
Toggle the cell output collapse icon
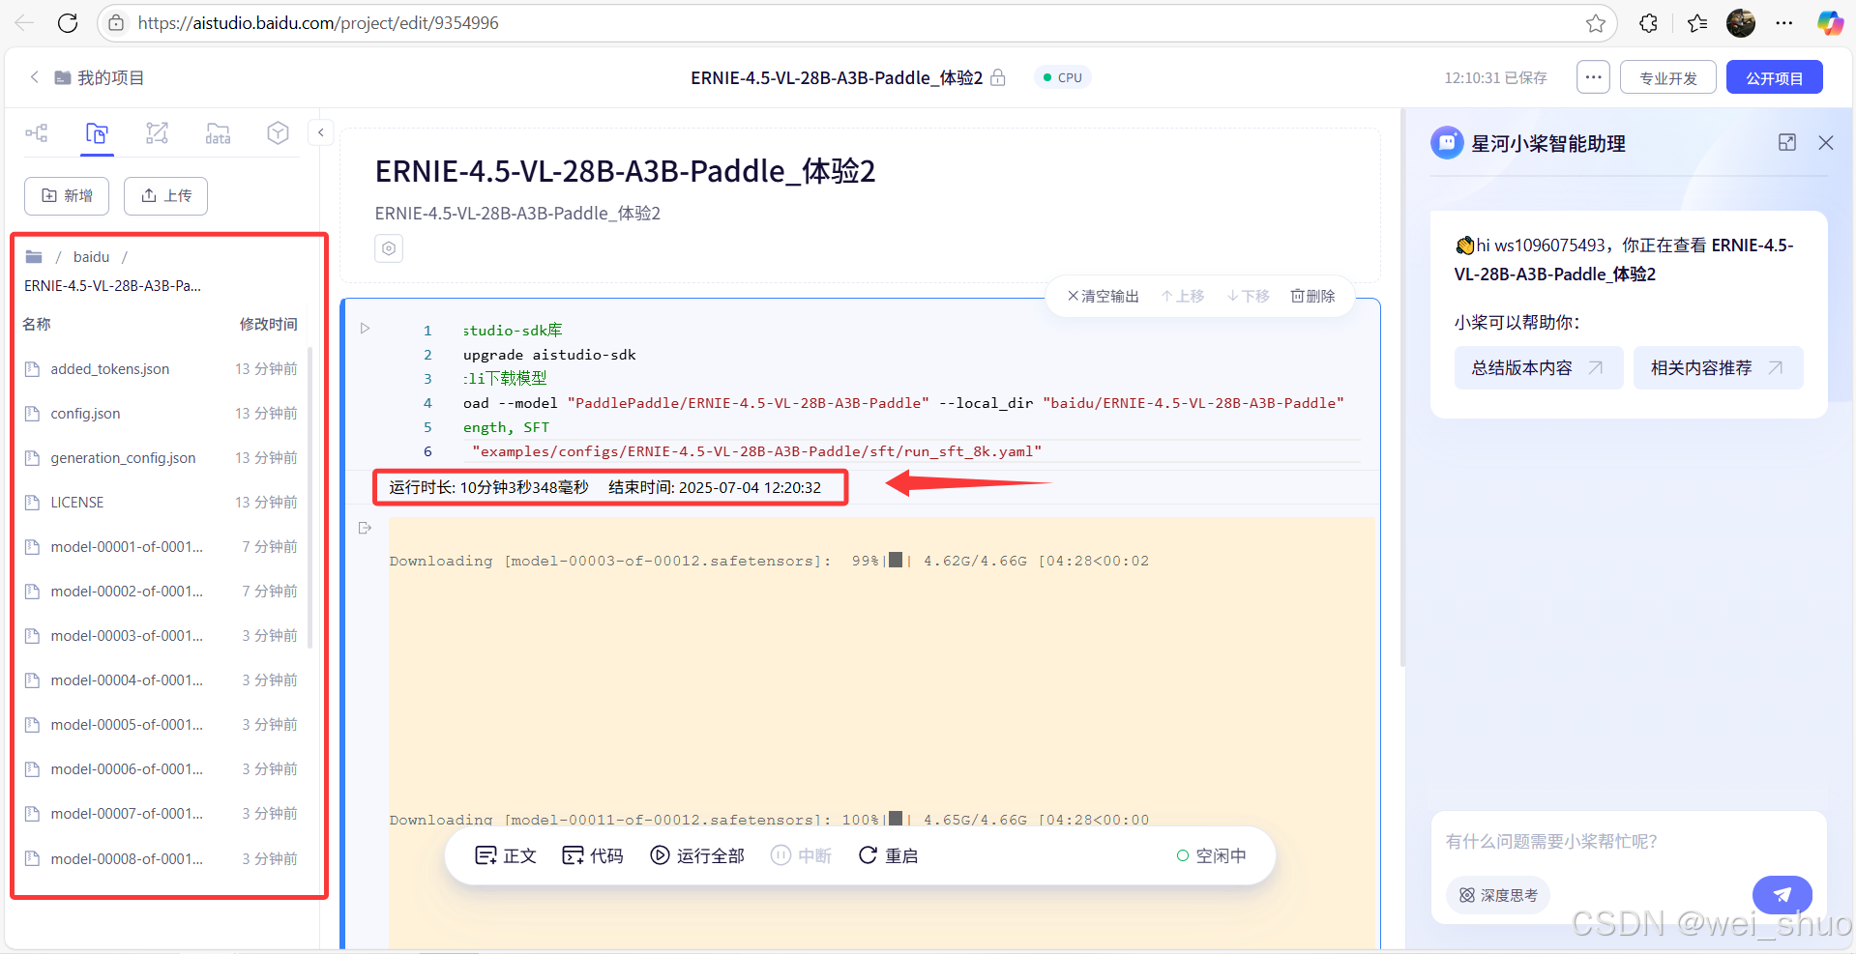click(365, 528)
